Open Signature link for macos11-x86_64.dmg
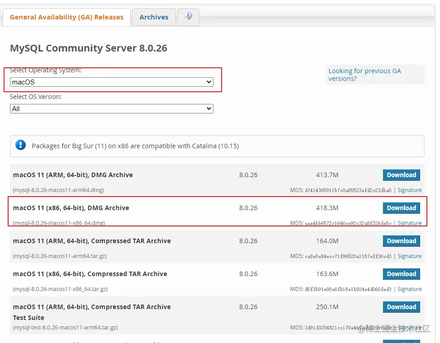Image resolution: width=440 pixels, height=343 pixels. click(x=409, y=223)
